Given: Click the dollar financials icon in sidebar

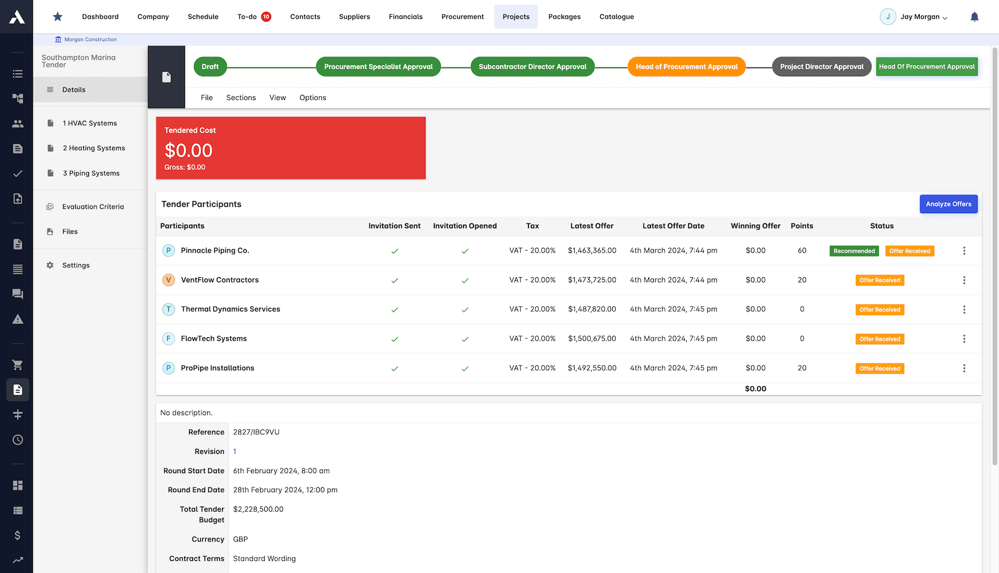Looking at the screenshot, I should 17,535.
